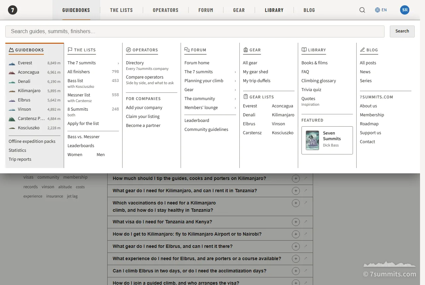The height and width of the screenshot is (285, 425).
Task: Expand The community forum submenu
Action: point(235,99)
